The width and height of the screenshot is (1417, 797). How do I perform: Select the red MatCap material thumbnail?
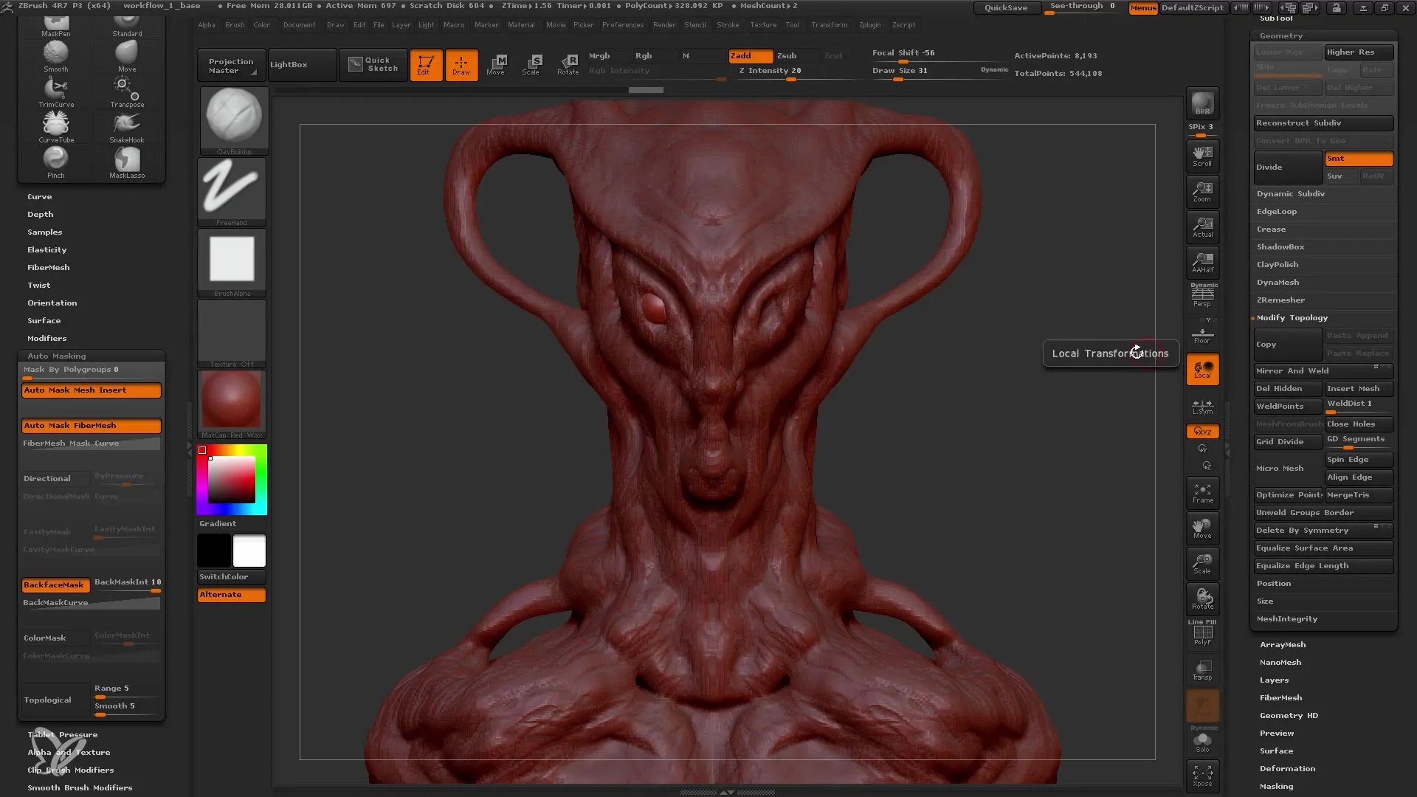pos(231,402)
